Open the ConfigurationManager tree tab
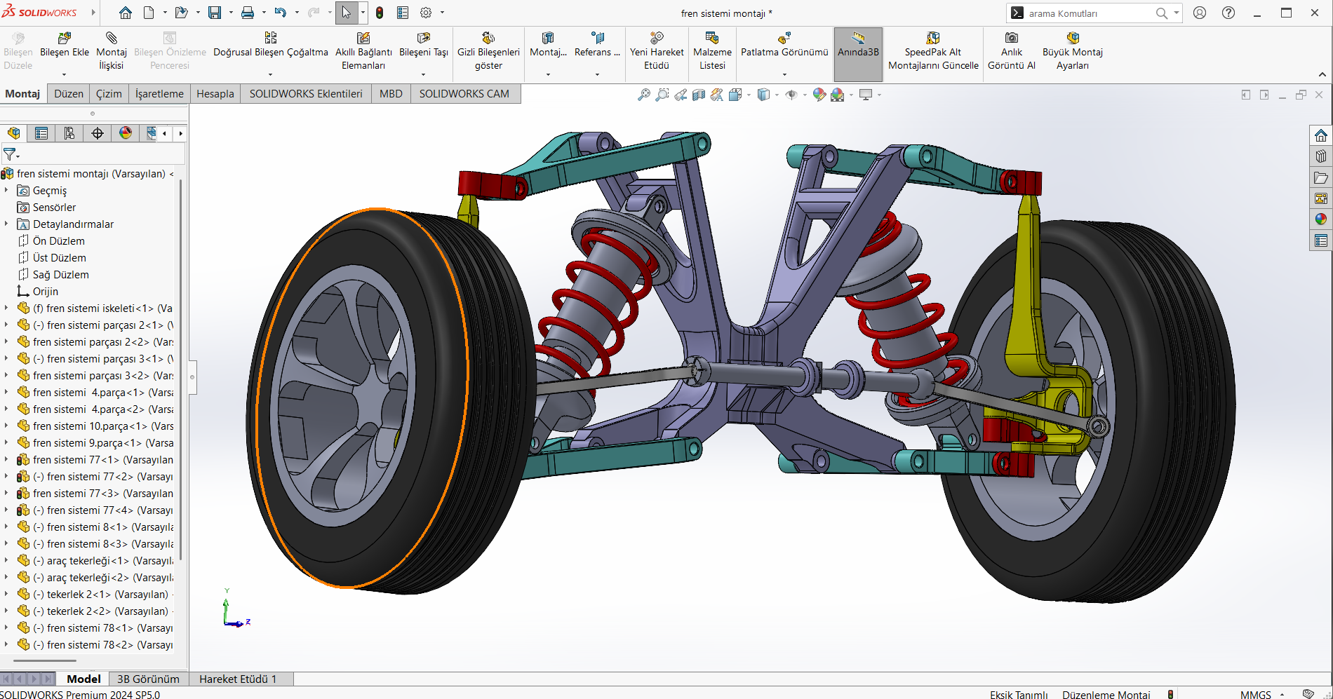Image resolution: width=1333 pixels, height=699 pixels. coord(69,133)
